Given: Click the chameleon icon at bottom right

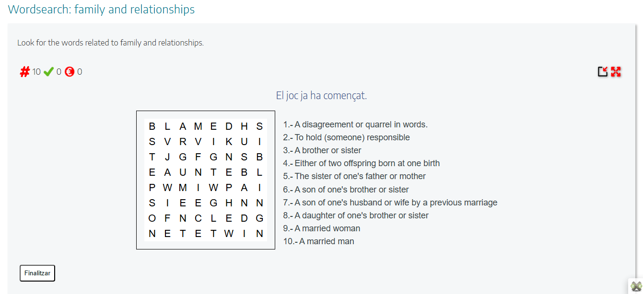Looking at the screenshot, I should coord(636,286).
